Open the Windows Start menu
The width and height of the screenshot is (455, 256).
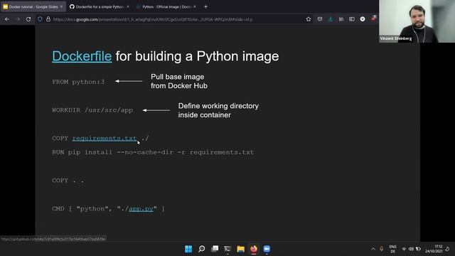188,249
